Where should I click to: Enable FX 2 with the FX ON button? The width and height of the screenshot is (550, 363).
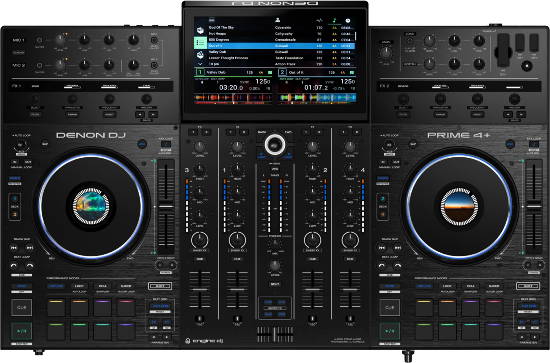pos(403,114)
